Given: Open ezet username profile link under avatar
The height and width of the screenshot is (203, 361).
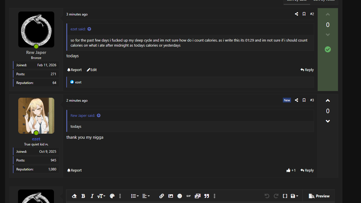Looking at the screenshot, I should [36, 139].
